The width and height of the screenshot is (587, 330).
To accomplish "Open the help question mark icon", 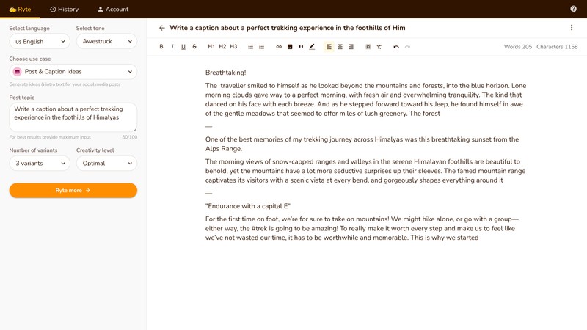I will point(573,9).
